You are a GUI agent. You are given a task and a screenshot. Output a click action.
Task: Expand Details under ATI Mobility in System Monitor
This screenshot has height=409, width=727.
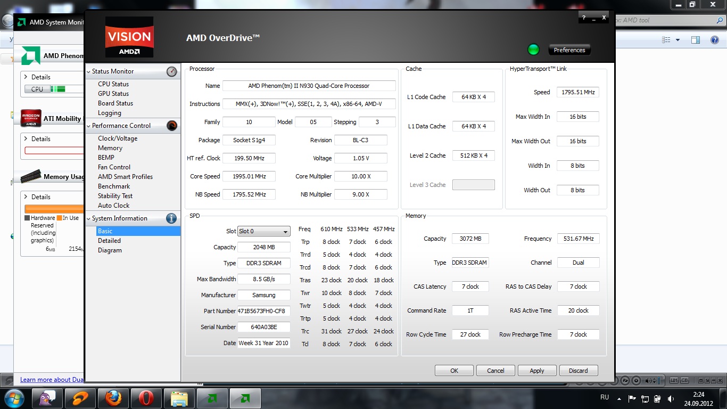point(26,139)
